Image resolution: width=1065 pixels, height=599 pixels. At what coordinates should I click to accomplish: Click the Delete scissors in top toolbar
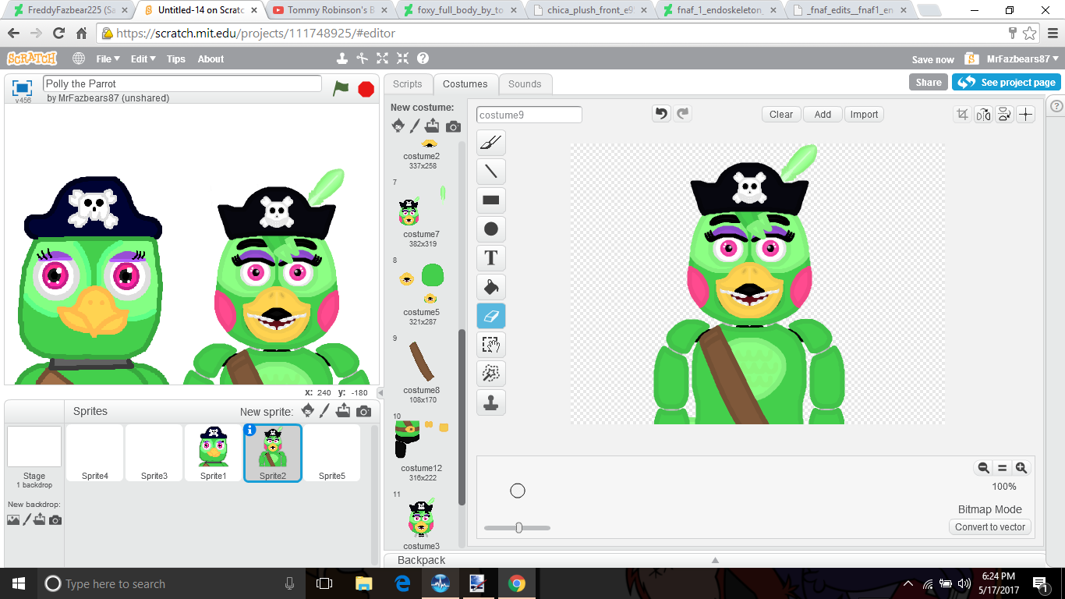(362, 58)
